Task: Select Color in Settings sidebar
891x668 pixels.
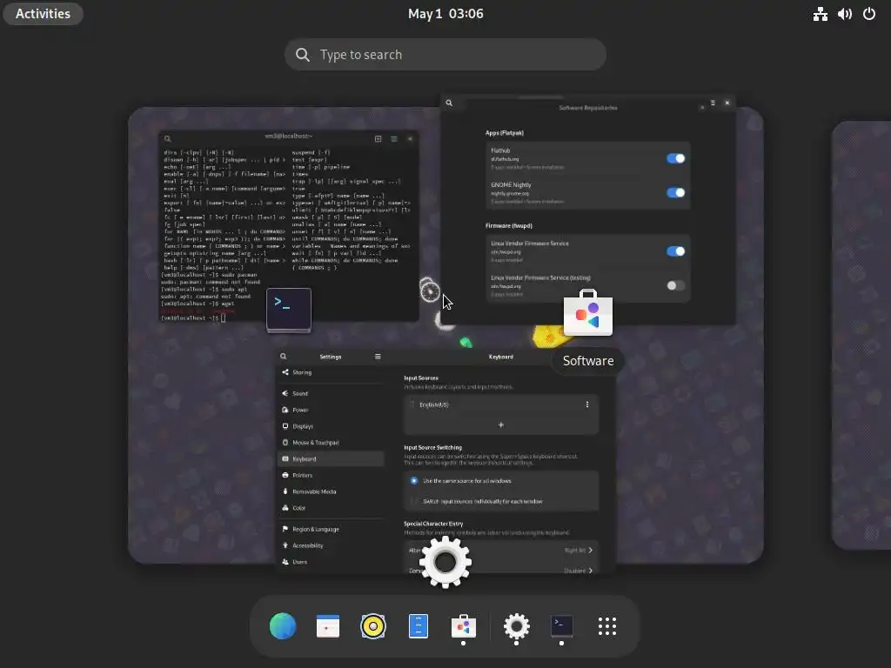Action: (x=331, y=508)
